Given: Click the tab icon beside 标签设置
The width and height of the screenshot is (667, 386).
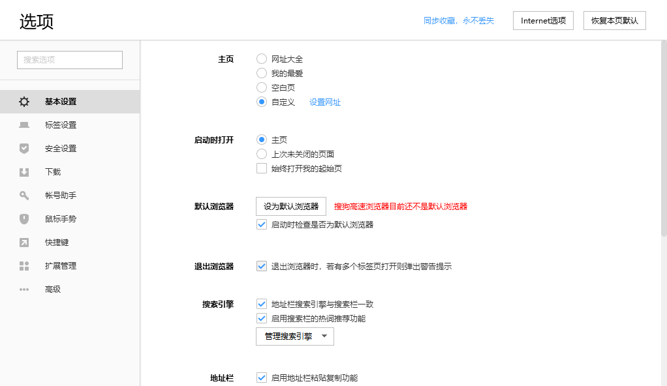Looking at the screenshot, I should coord(24,125).
